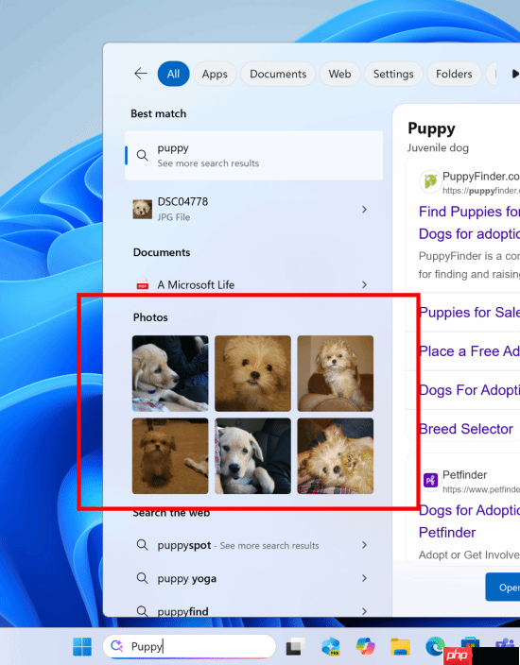Expand the puppy yoga suggestion arrow
Image resolution: width=520 pixels, height=665 pixels.
pos(364,578)
